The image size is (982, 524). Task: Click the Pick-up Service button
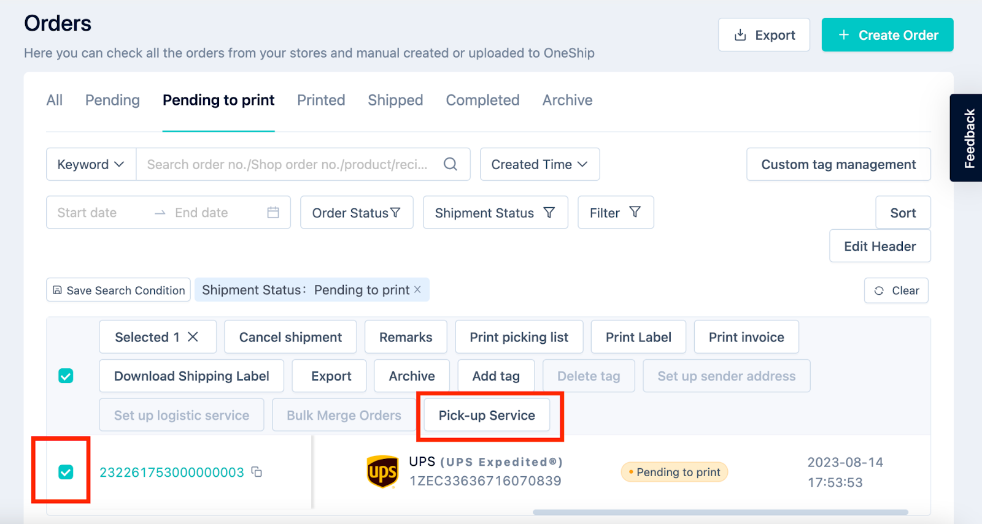click(x=487, y=415)
